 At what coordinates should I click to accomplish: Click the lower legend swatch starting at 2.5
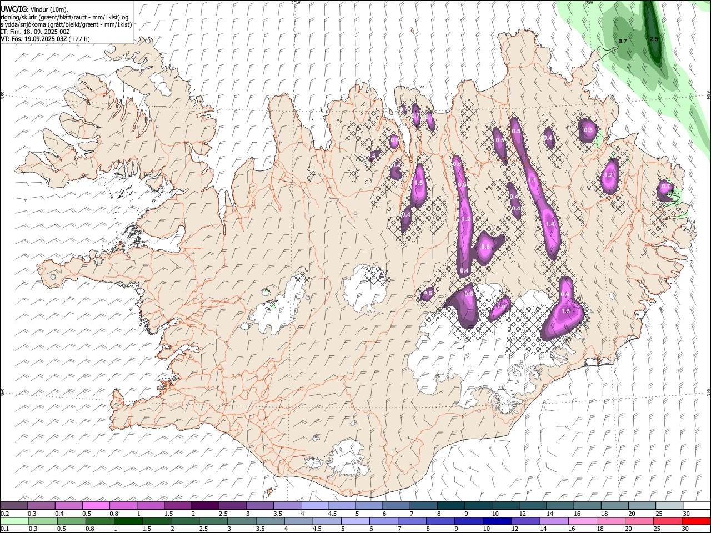click(x=213, y=521)
